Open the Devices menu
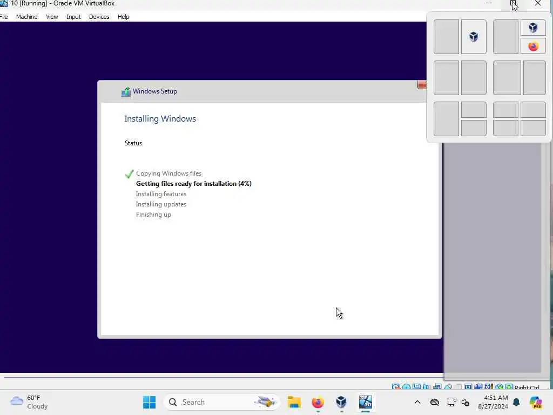Screen dimensions: 553x415 (99, 17)
